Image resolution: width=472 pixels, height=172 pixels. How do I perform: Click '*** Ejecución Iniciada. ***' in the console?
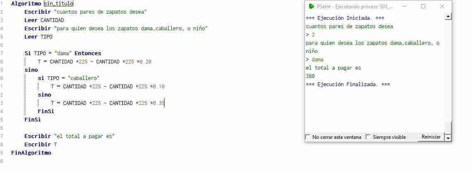point(345,18)
